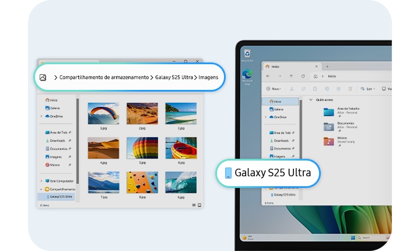This screenshot has height=251, width=420.
Task: Select the tropical beach photo thumbnail
Action: [x=181, y=113]
